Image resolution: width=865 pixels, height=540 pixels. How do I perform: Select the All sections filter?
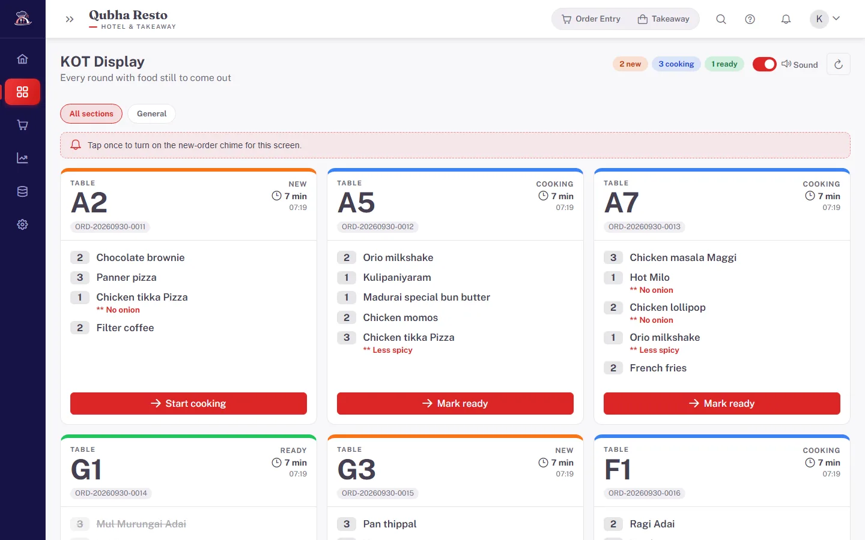[x=91, y=113]
